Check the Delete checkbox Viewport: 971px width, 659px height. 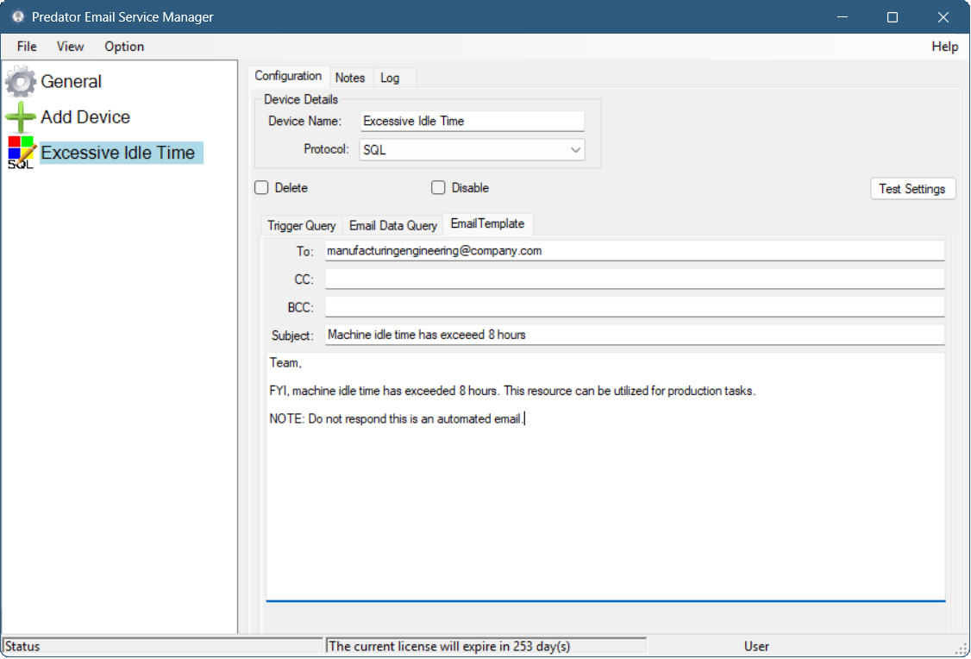click(x=260, y=187)
